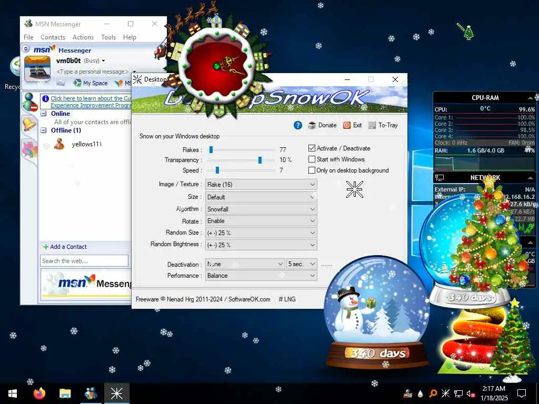Open the notification center icon

coord(522,393)
